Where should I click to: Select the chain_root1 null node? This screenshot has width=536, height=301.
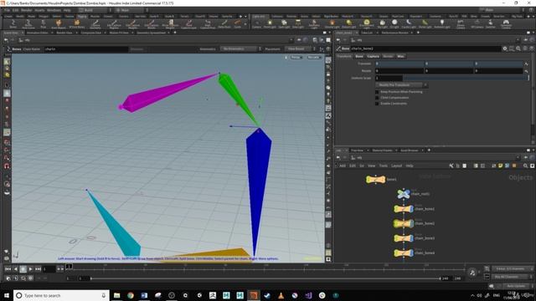pyautogui.click(x=404, y=194)
